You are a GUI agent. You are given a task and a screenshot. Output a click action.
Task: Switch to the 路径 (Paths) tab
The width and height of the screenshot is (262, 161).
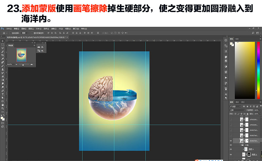243,102
